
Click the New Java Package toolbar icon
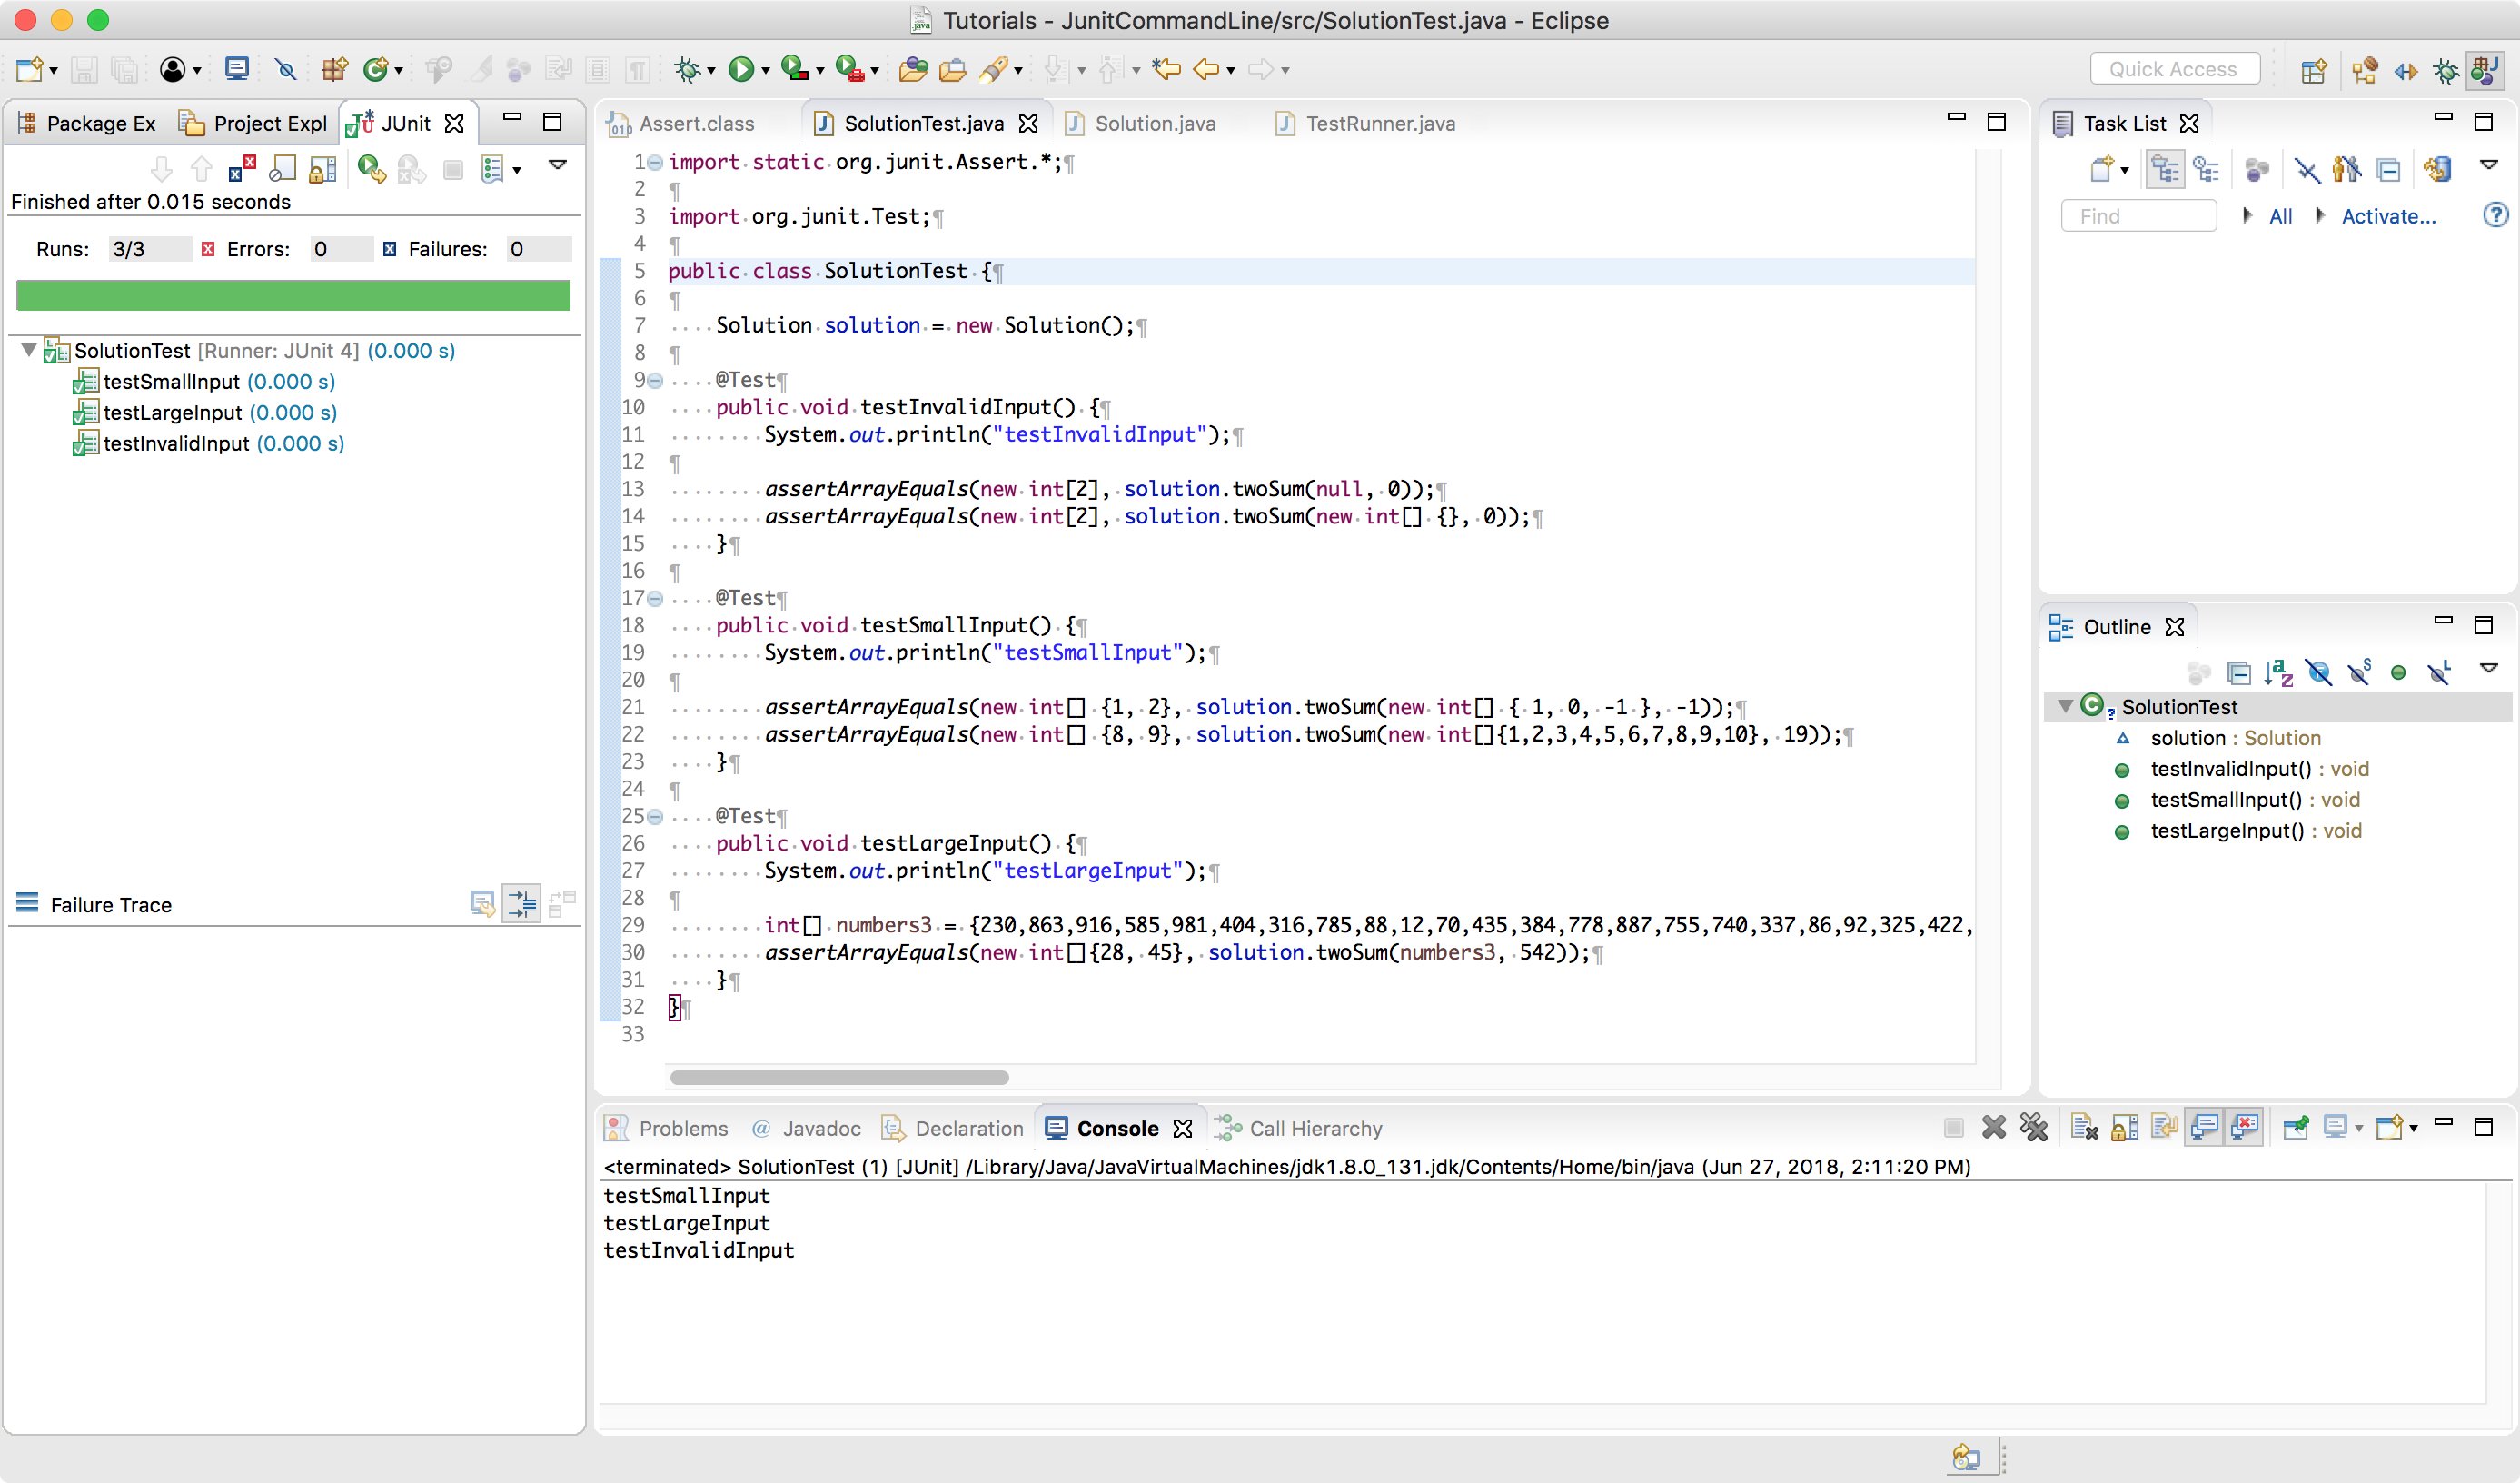pyautogui.click(x=334, y=69)
